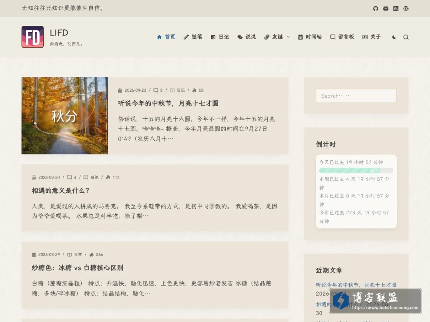Click the 本月已过去 0 天 countdown text
430x322 pixels.
[x=354, y=200]
